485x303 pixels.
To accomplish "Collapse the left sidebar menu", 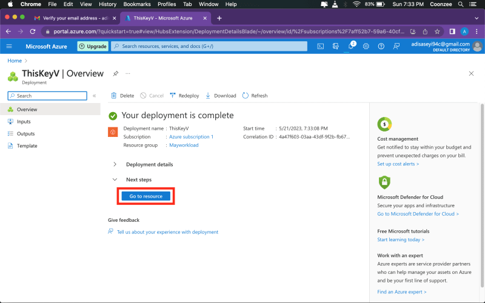I will (95, 96).
